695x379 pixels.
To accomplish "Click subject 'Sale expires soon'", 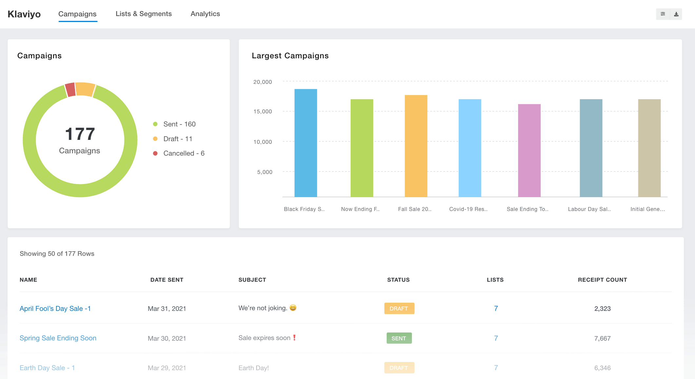I will coord(264,338).
